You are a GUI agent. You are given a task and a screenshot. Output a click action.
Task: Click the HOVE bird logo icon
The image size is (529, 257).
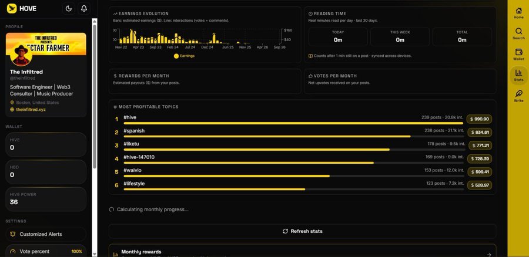tap(12, 8)
